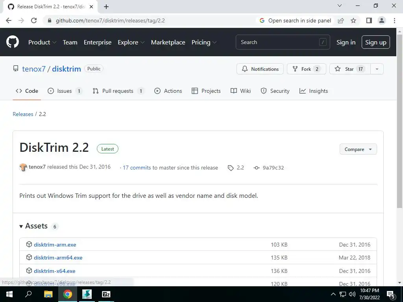The width and height of the screenshot is (403, 302).
Task: Open the Chrome side panel icon
Action: tap(369, 20)
